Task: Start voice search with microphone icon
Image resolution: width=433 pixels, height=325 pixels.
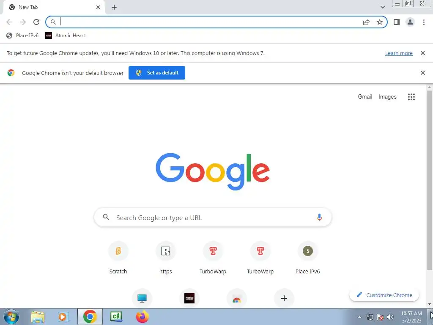Action: click(319, 217)
